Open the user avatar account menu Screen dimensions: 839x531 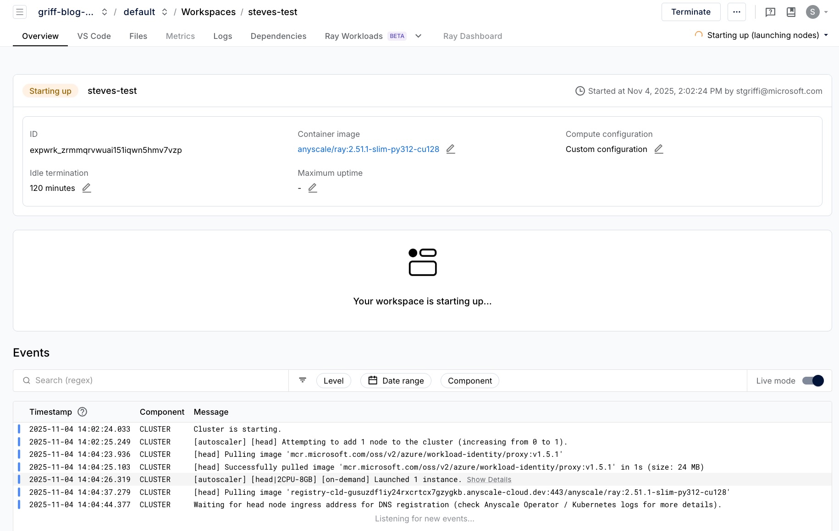[x=812, y=12]
